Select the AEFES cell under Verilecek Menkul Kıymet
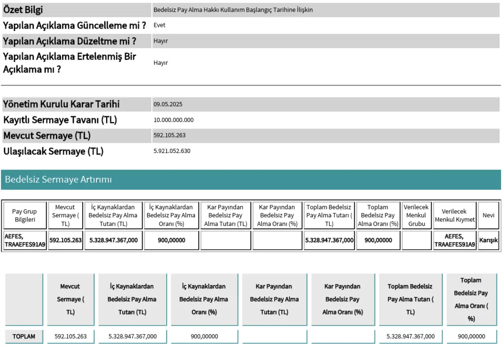This screenshot has width=503, height=348. point(455,240)
